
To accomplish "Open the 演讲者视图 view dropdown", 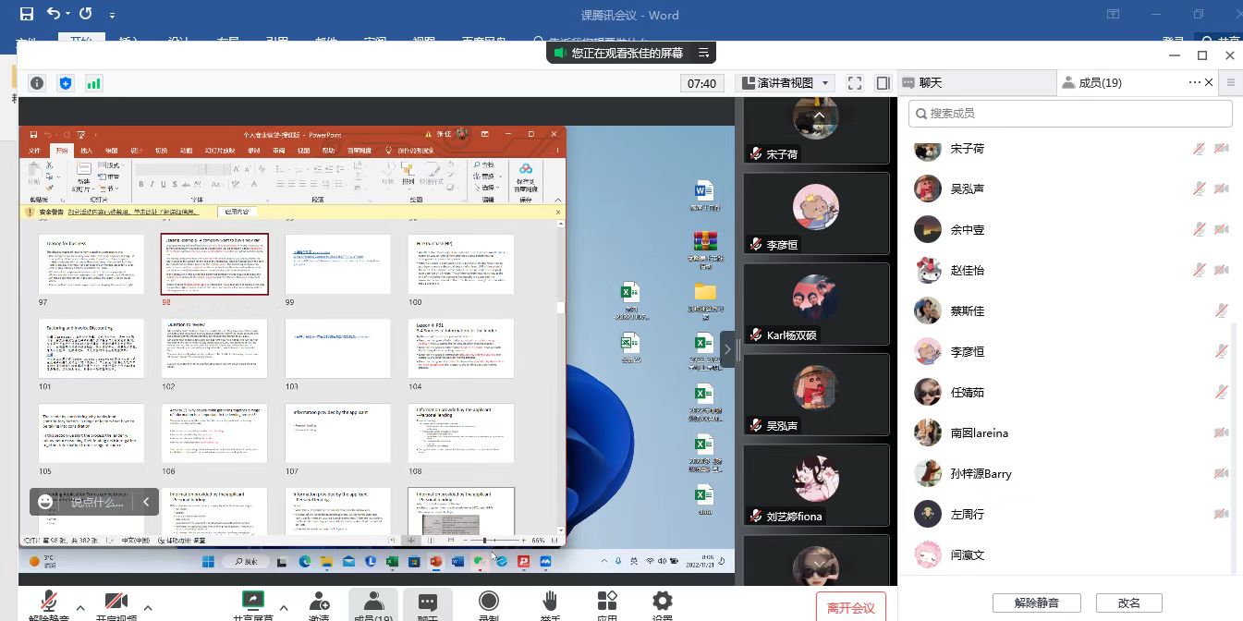I will (786, 83).
